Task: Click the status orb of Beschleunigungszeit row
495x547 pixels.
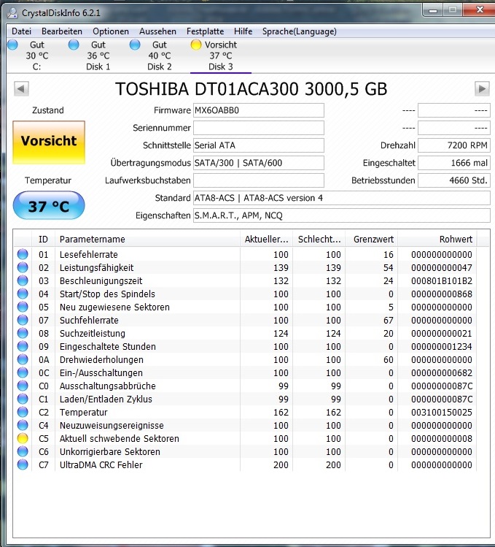Action: (x=23, y=280)
